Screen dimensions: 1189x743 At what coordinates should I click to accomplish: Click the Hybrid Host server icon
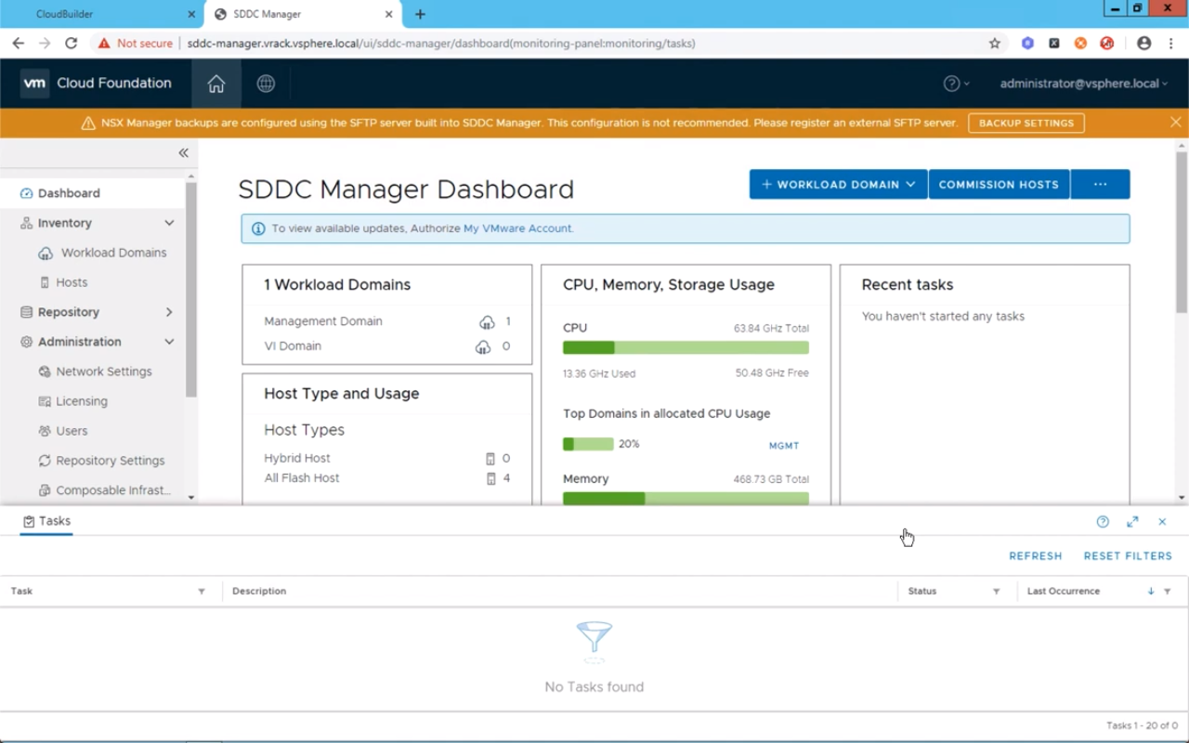point(490,459)
